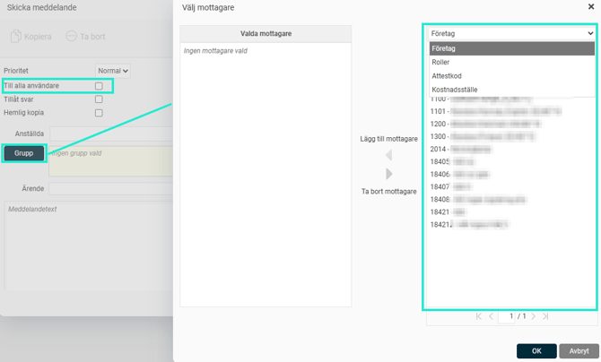Go to next page of recipient list
Image resolution: width=601 pixels, height=362 pixels.
pos(533,316)
